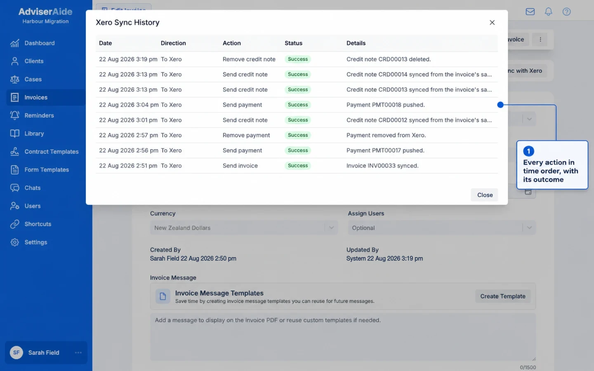This screenshot has width=594, height=371.
Task: Click the help question mark icon
Action: click(x=566, y=12)
